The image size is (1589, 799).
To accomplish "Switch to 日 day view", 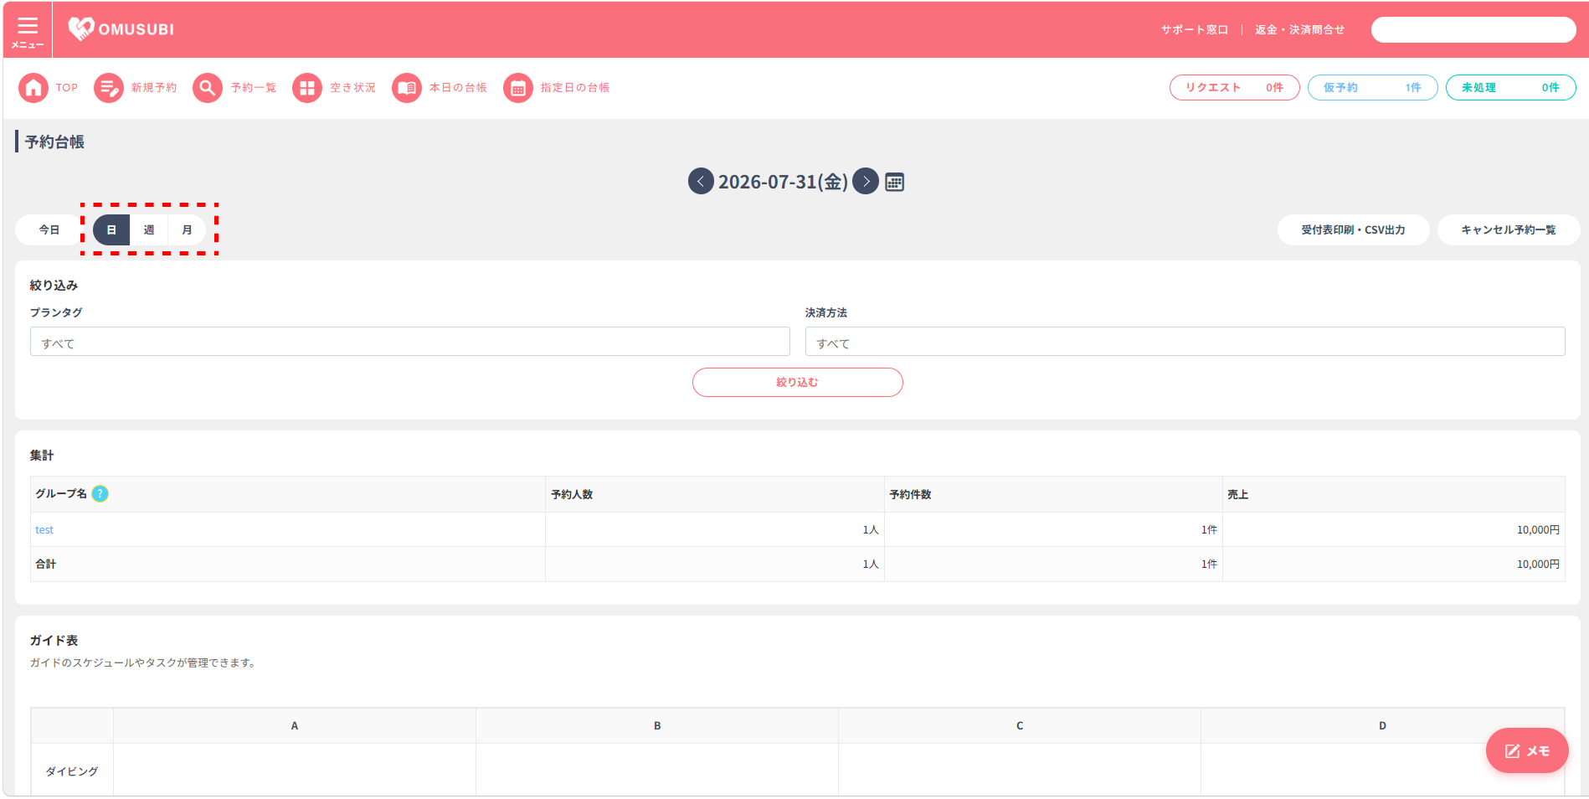I will pos(111,229).
